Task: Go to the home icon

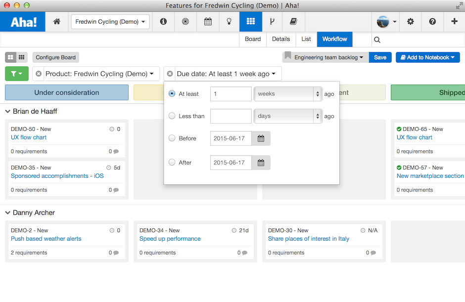Action: [57, 21]
